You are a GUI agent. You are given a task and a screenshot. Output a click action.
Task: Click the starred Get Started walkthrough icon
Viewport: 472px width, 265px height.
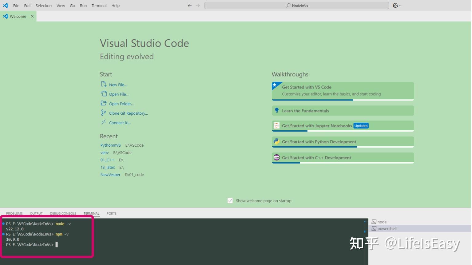click(x=275, y=85)
